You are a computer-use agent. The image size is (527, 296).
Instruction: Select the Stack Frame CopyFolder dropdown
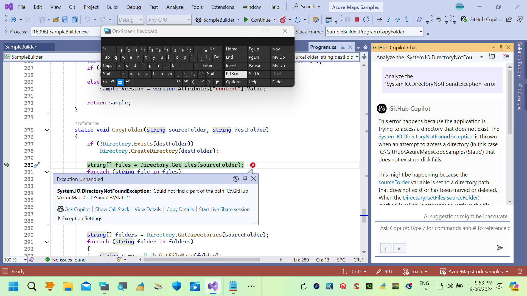tap(375, 32)
